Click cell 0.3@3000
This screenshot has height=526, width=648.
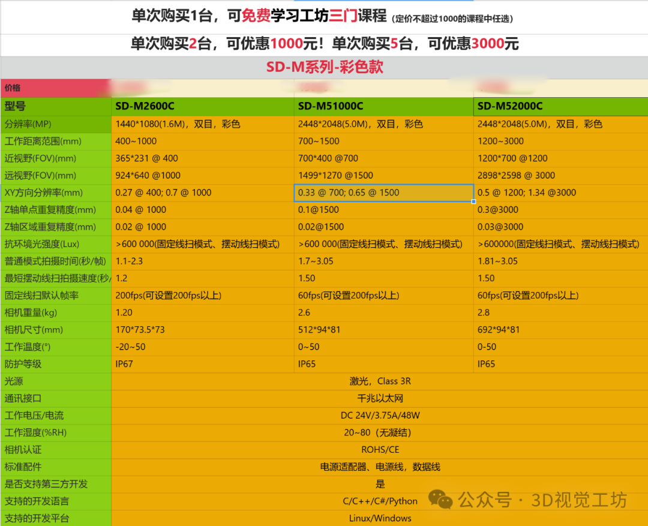point(561,210)
